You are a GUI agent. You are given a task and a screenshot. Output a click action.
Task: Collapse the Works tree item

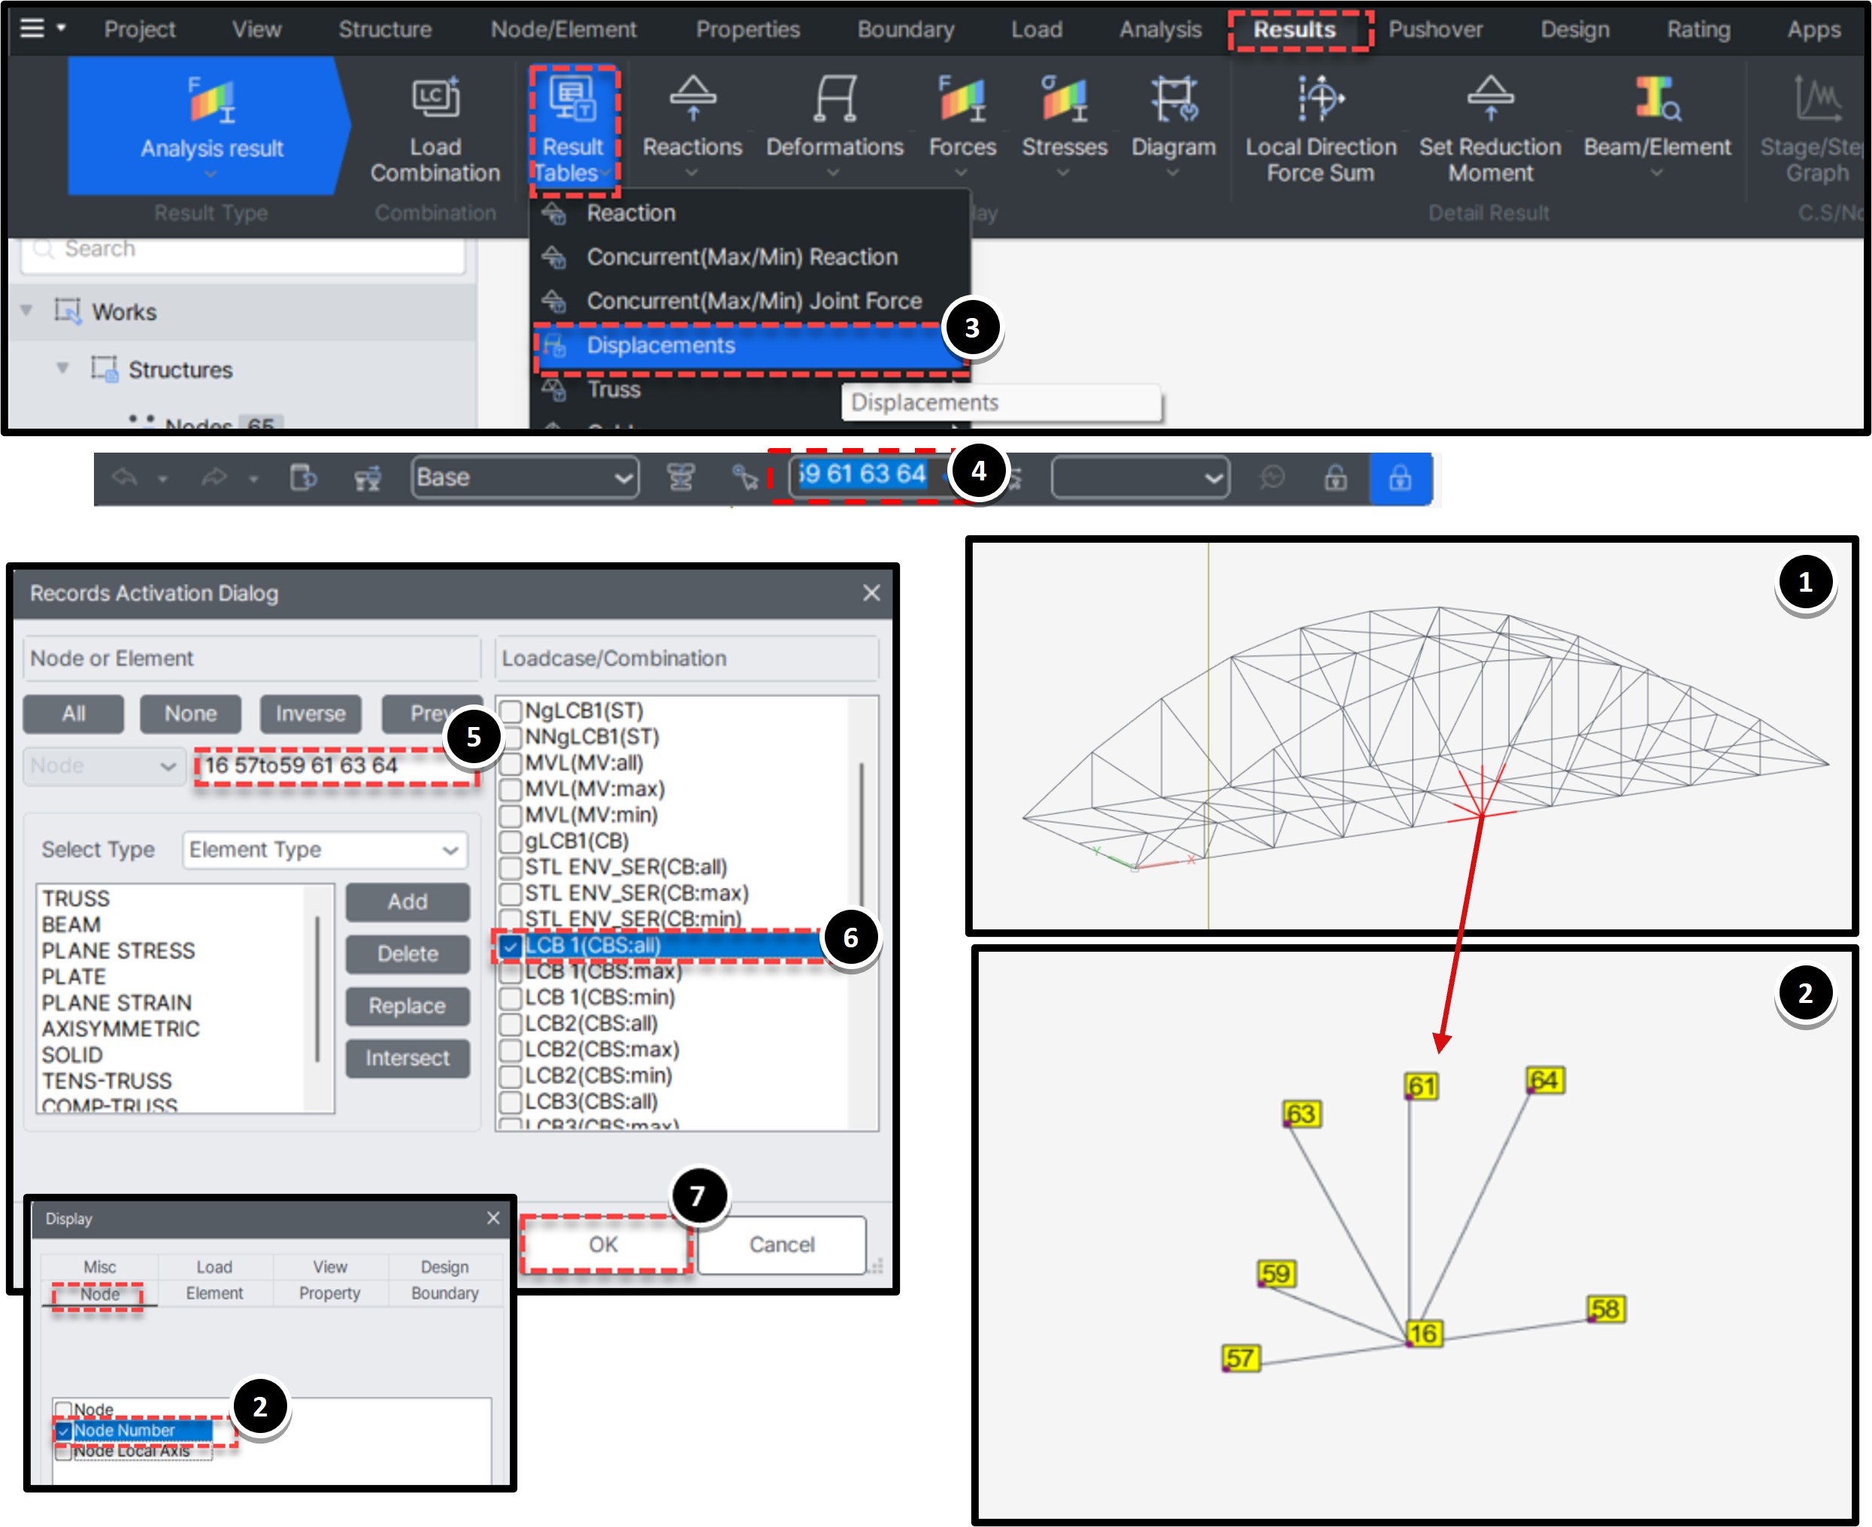pyautogui.click(x=26, y=311)
